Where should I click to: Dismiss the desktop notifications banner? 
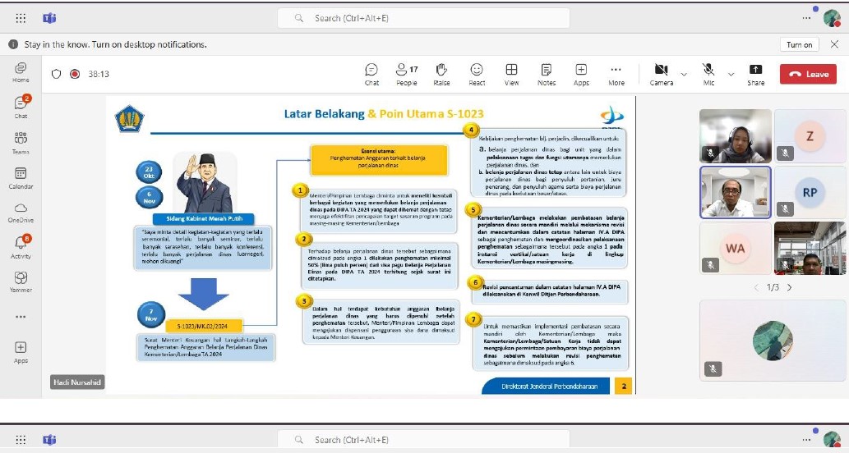[x=834, y=45]
